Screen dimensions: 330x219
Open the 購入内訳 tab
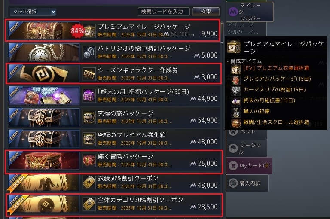[247, 183]
